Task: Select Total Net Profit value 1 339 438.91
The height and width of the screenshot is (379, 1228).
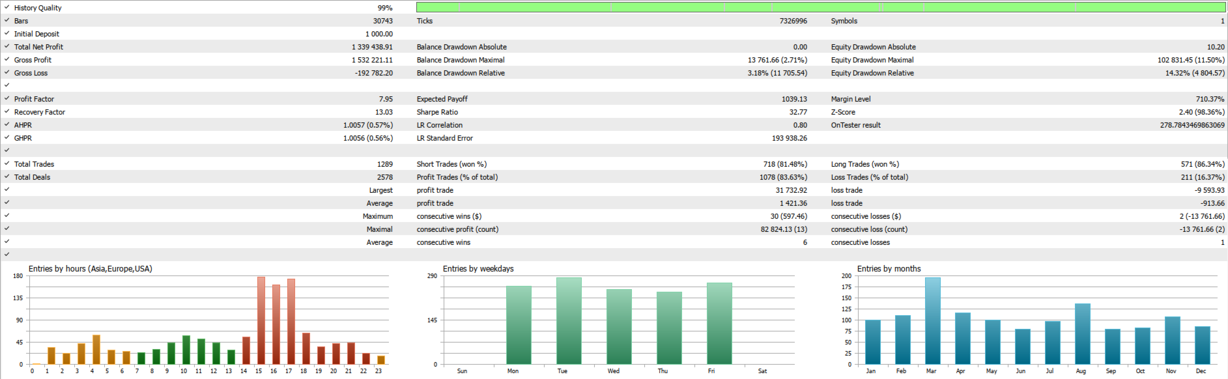Action: click(x=373, y=47)
